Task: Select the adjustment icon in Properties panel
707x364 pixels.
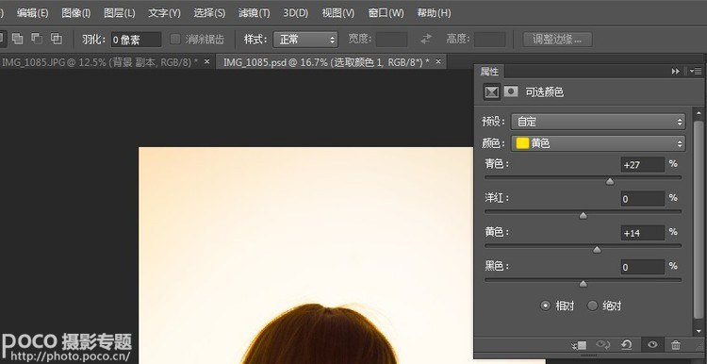Action: (491, 92)
